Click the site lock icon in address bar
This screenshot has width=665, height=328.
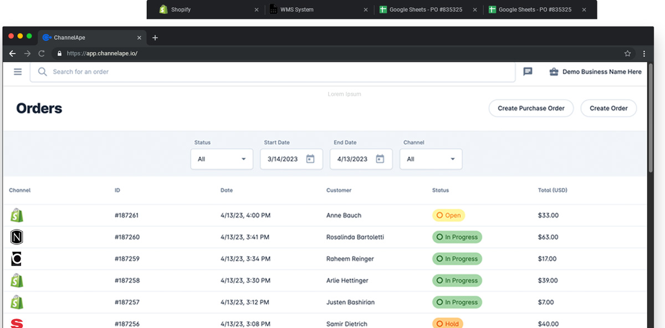59,54
